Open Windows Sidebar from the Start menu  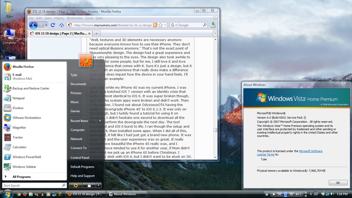(35, 167)
